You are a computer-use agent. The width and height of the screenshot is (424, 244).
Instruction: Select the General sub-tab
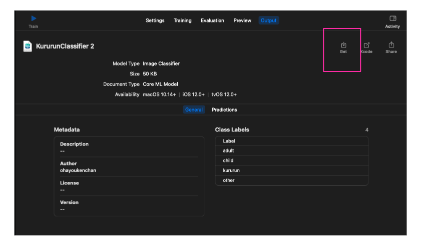click(194, 109)
